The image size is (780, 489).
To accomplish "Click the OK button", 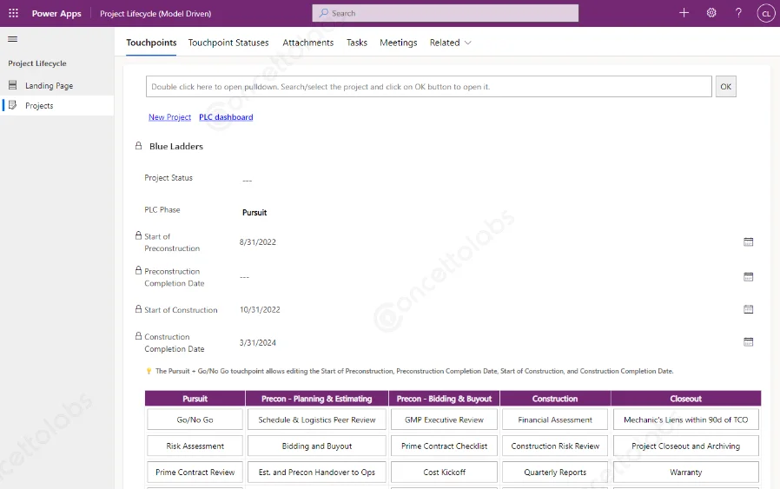I will click(725, 87).
